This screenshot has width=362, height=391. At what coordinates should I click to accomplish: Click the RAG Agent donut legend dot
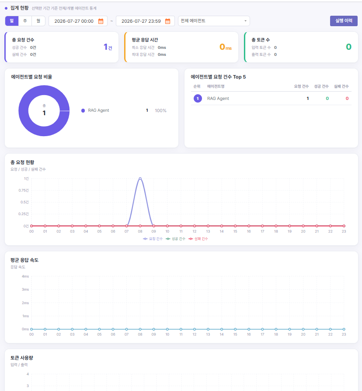click(x=83, y=110)
